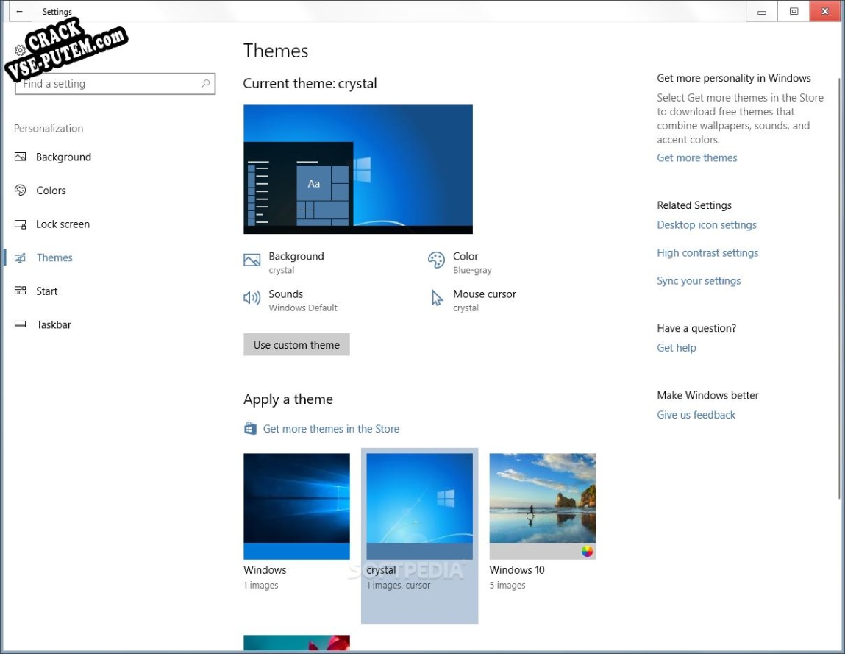
Task: Apply the Windows 10 beach theme thumbnail
Action: pos(542,505)
